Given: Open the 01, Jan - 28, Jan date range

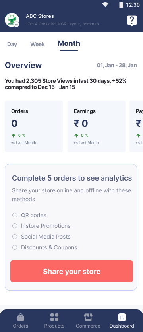Looking at the screenshot, I should click(x=117, y=65).
